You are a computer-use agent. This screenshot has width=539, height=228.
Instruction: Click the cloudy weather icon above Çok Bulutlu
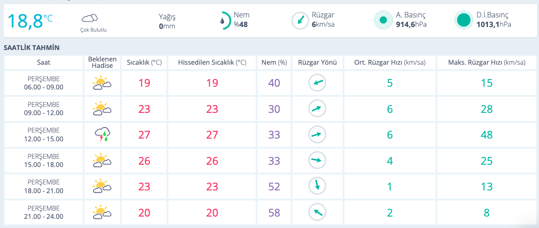(90, 18)
